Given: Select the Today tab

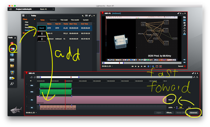Looking at the screenshot, I should tap(42, 20).
